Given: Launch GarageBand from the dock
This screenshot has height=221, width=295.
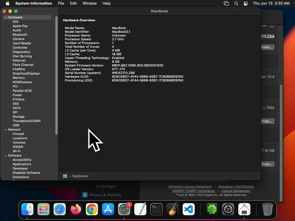Looking at the screenshot, I should (173, 209).
